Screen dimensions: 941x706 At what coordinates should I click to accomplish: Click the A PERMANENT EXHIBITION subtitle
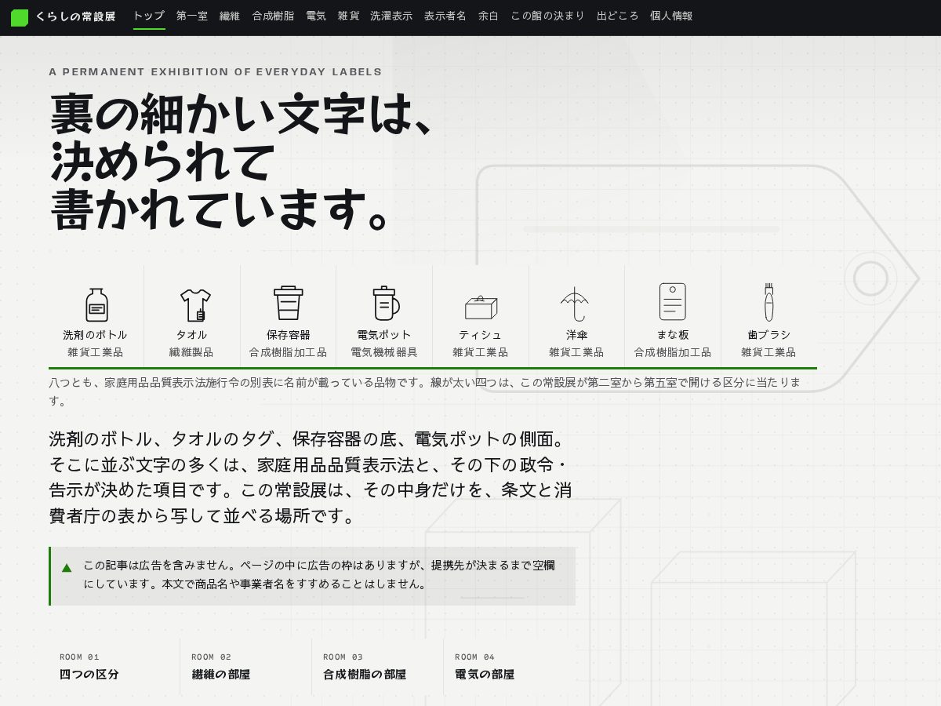(216, 72)
